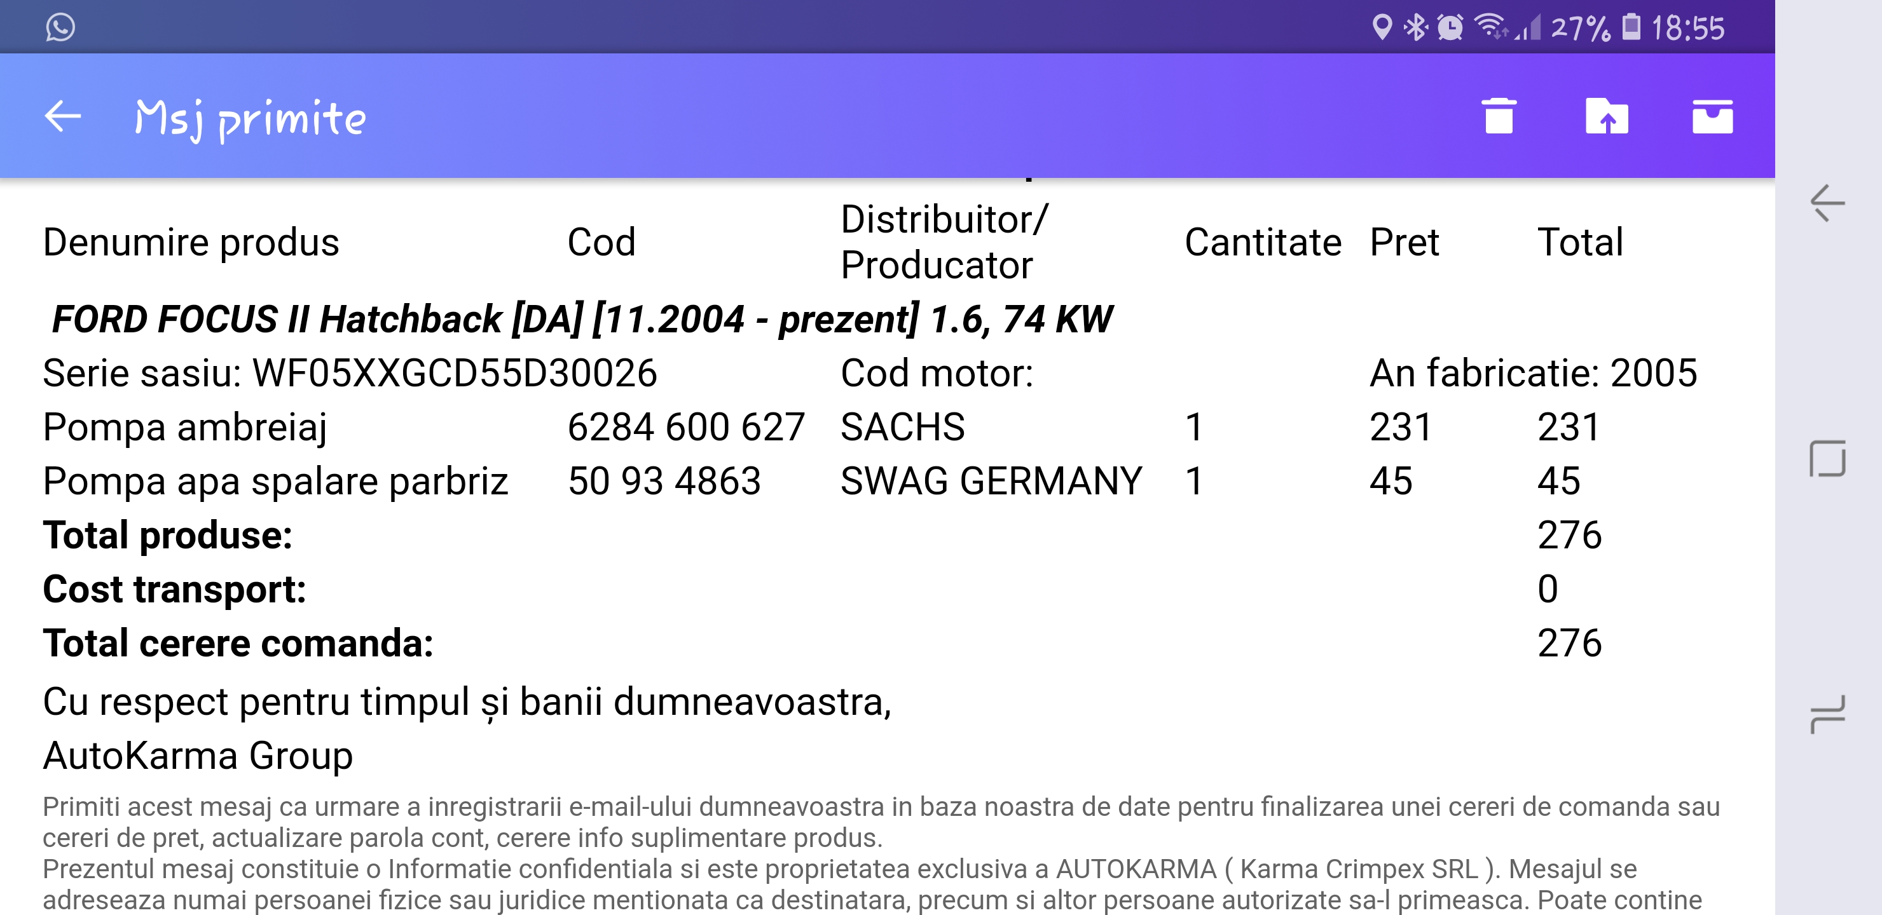
Task: Tap the Pompa ambreiaj product row
Action: (184, 427)
